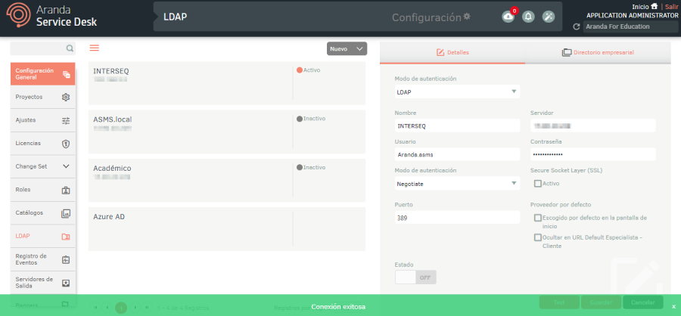Click the Configuración label in header
This screenshot has height=316, width=681.
[426, 17]
